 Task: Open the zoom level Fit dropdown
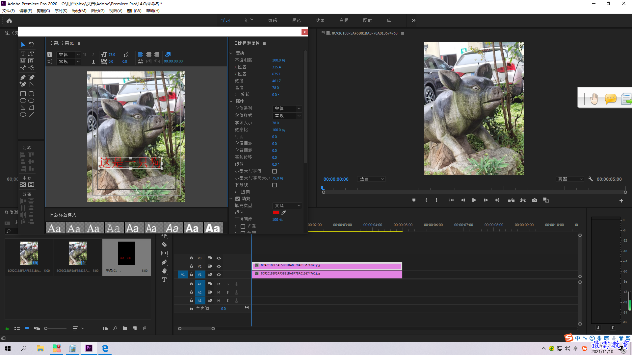click(x=371, y=179)
